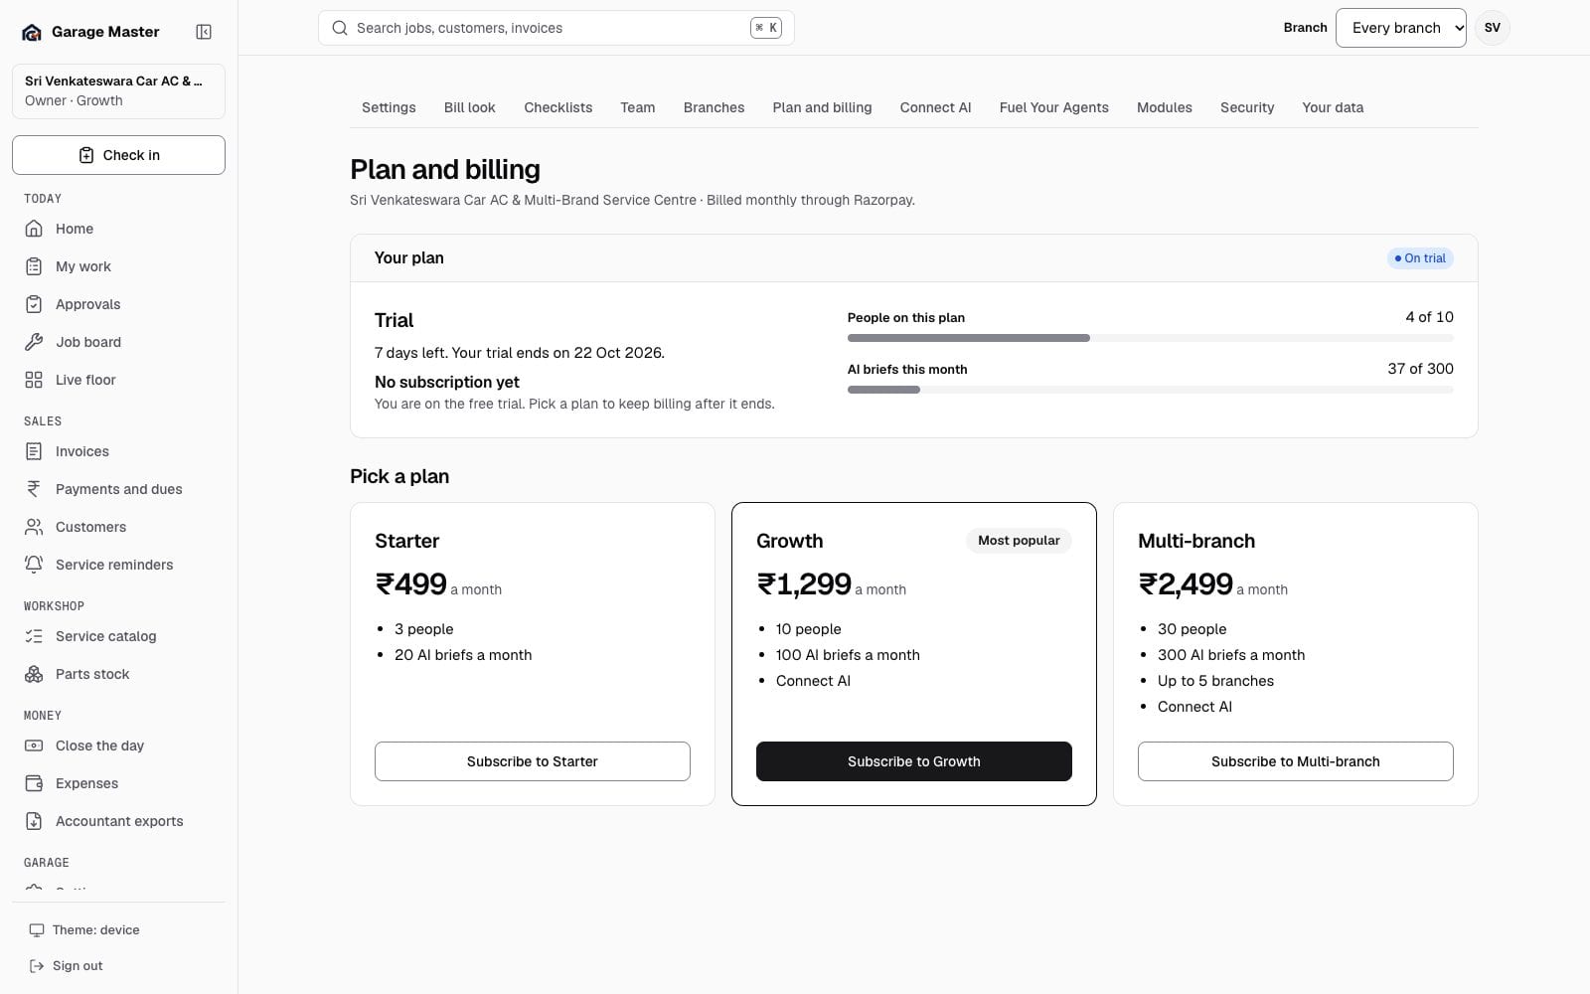The image size is (1590, 994).
Task: Switch to the Bill look tab
Action: [469, 107]
